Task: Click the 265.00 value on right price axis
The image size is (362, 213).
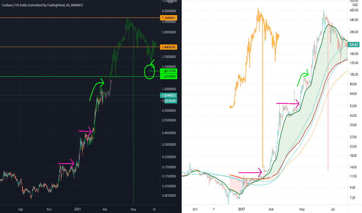Action: click(354, 32)
